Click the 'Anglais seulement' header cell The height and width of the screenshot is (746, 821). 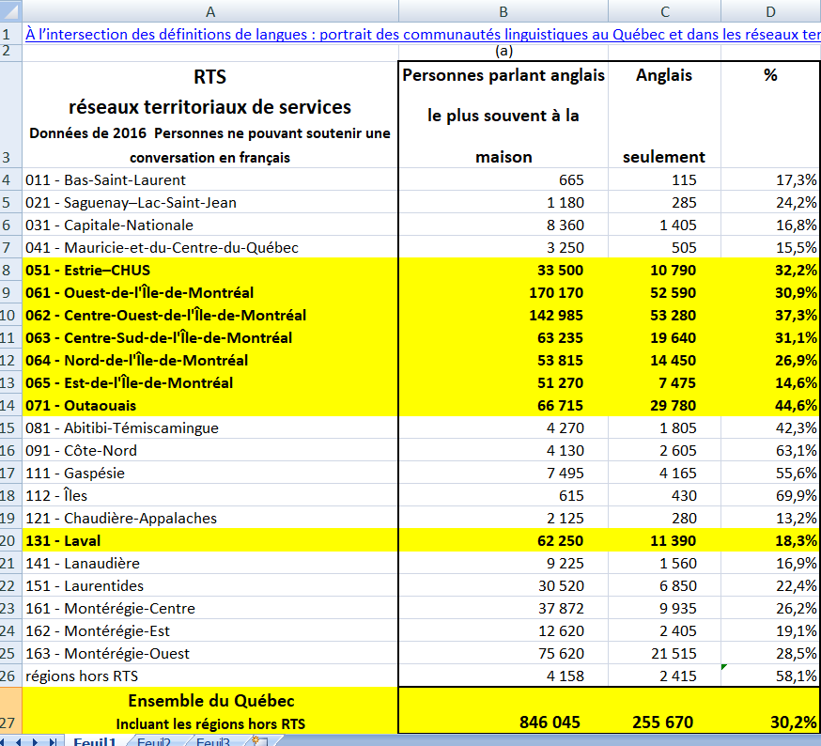click(x=664, y=115)
